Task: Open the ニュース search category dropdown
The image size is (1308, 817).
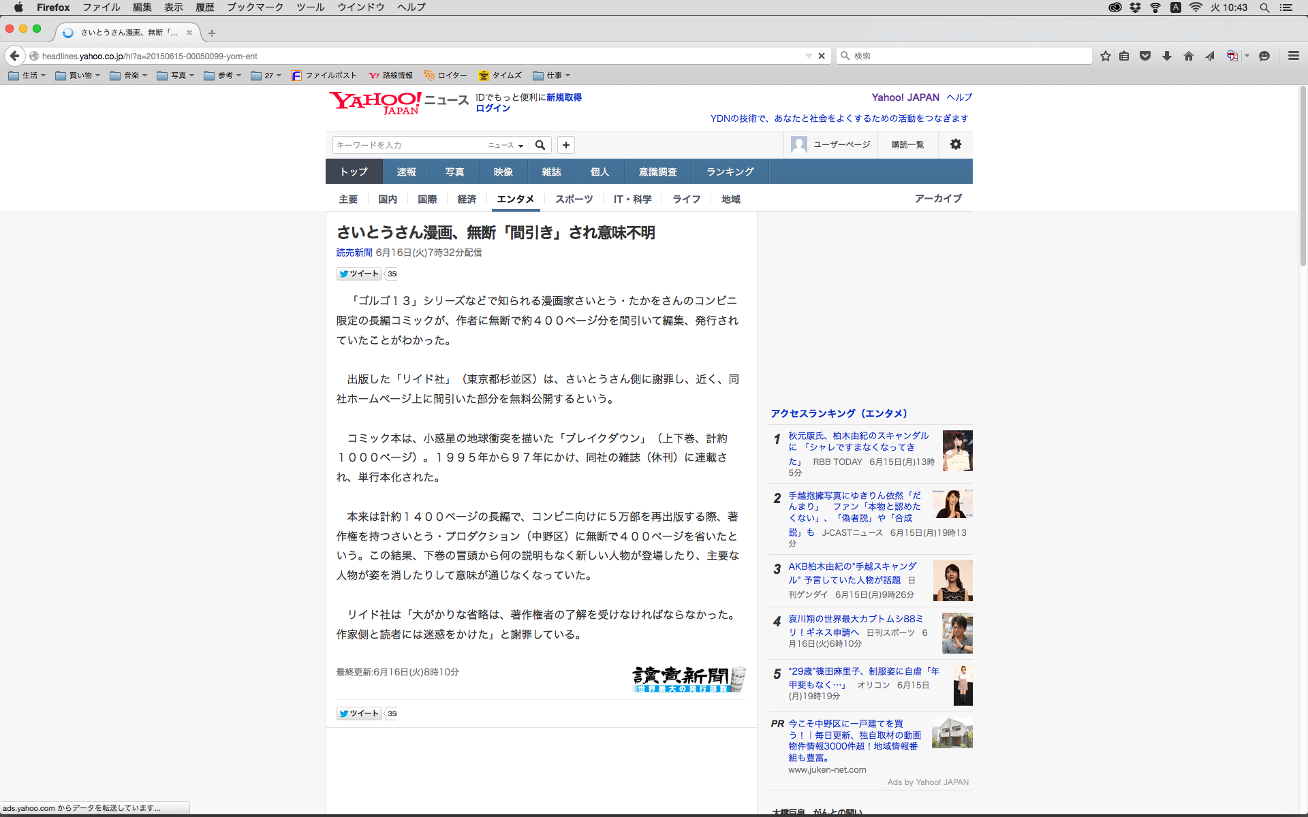Action: 505,145
